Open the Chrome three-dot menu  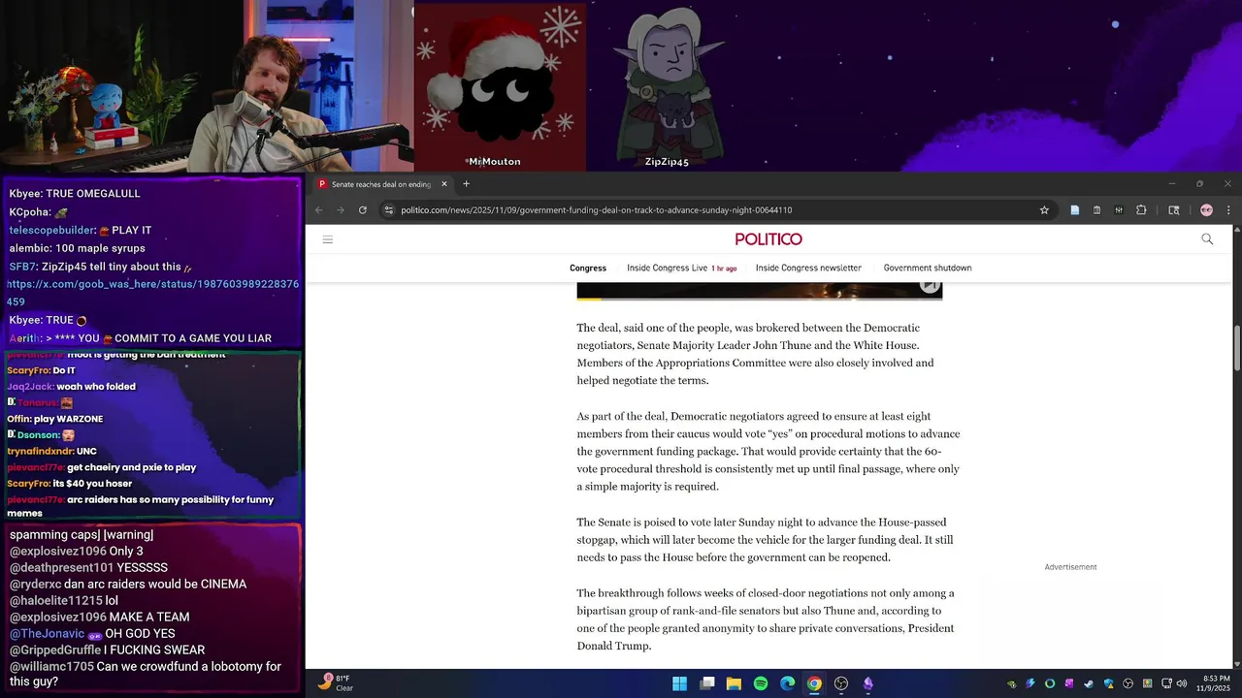1228,210
